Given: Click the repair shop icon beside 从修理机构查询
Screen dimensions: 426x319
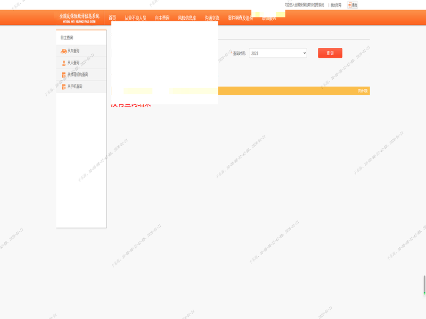Looking at the screenshot, I should [x=64, y=74].
